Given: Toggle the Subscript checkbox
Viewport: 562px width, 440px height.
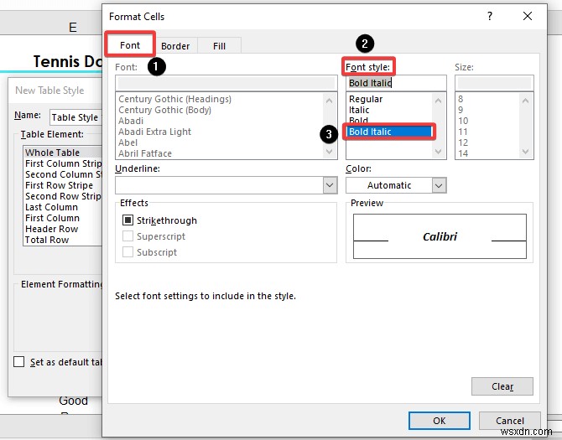Looking at the screenshot, I should (128, 252).
